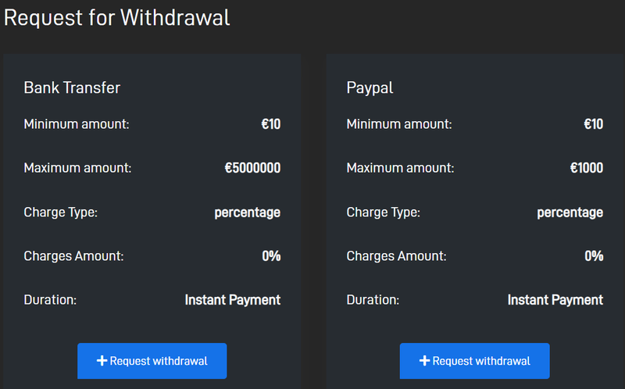Viewport: 625px width, 389px height.
Task: Click the plus icon on Bank Transfer button
Action: (x=102, y=361)
